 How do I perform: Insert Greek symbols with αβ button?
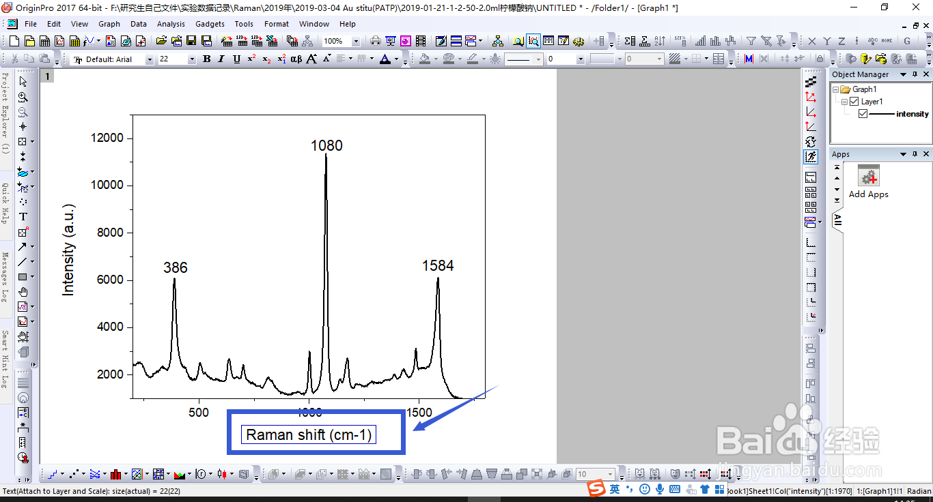[296, 59]
